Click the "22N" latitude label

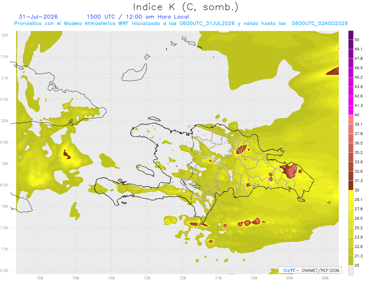(x=5, y=35)
